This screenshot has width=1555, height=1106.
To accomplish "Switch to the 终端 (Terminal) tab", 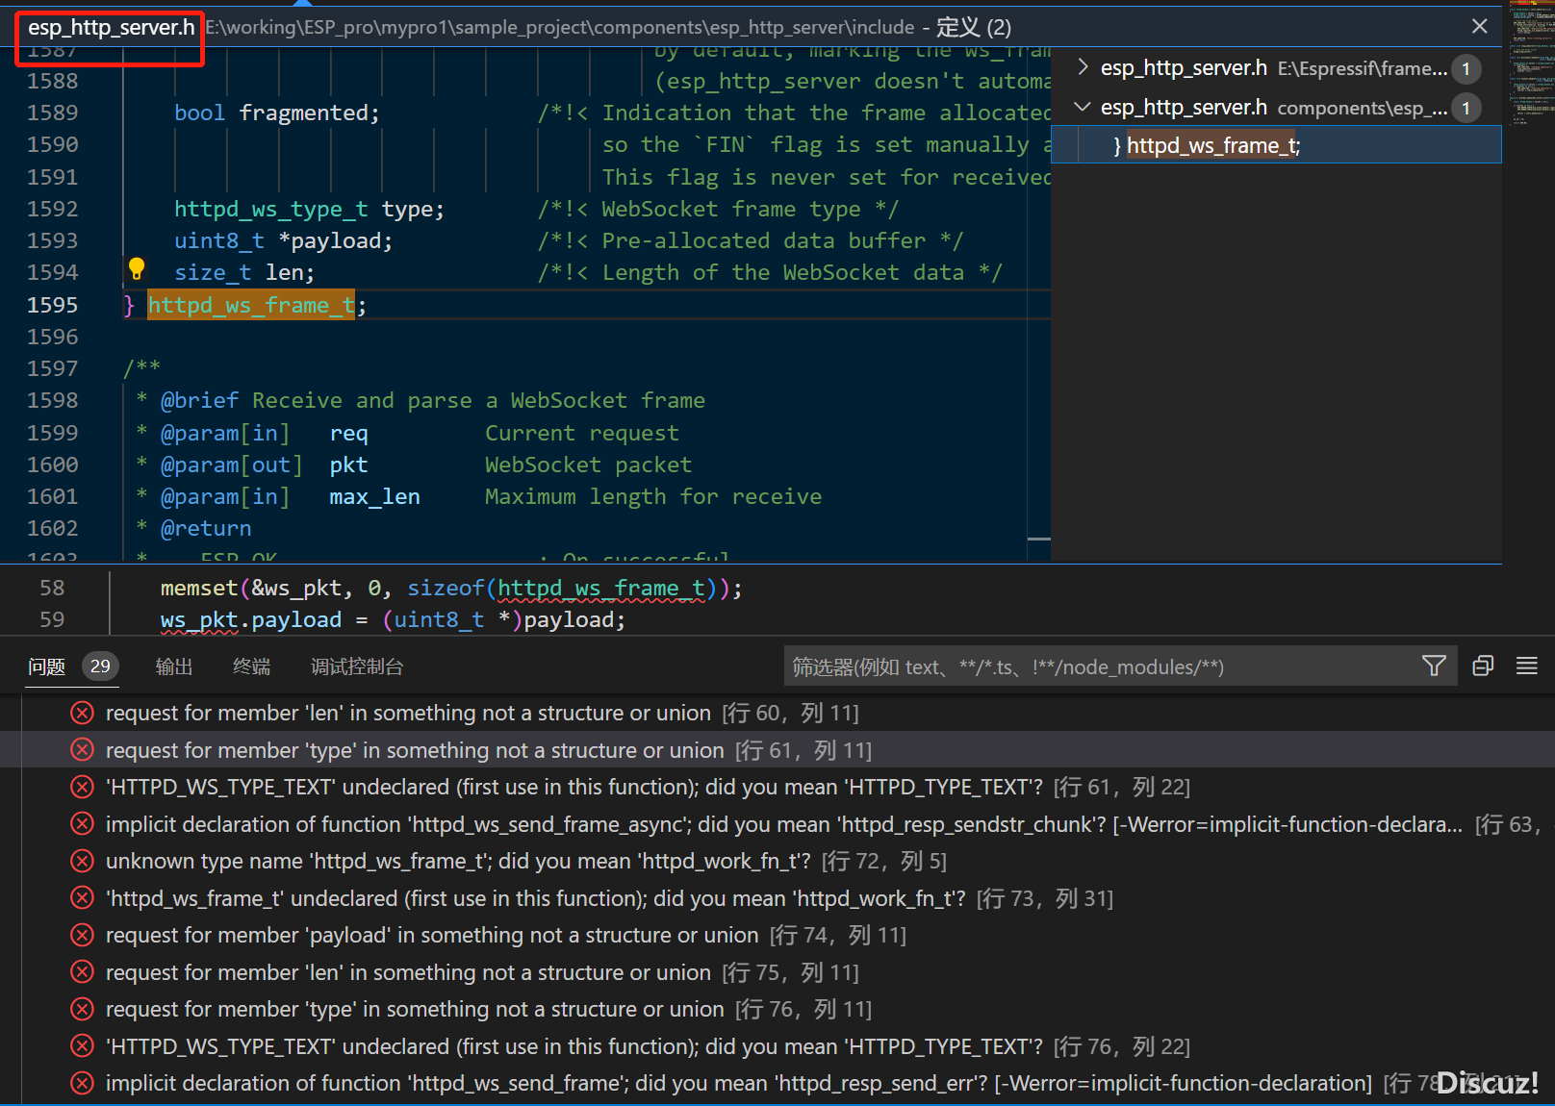I will pyautogui.click(x=251, y=666).
